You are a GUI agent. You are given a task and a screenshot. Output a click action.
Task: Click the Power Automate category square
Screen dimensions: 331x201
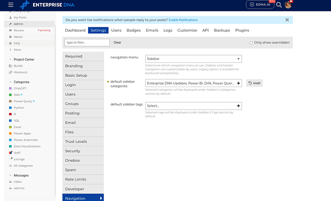pyautogui.click(x=11, y=140)
